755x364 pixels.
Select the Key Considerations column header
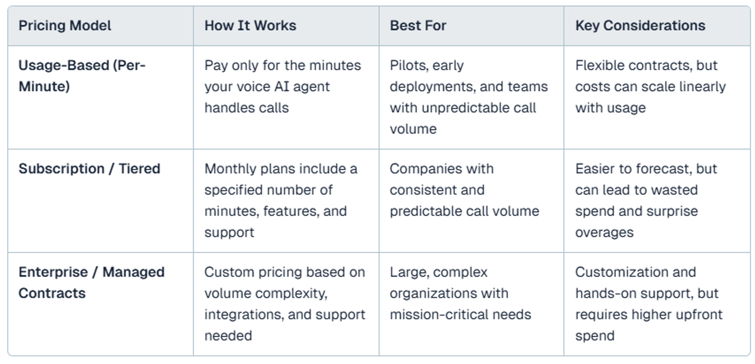(640, 25)
